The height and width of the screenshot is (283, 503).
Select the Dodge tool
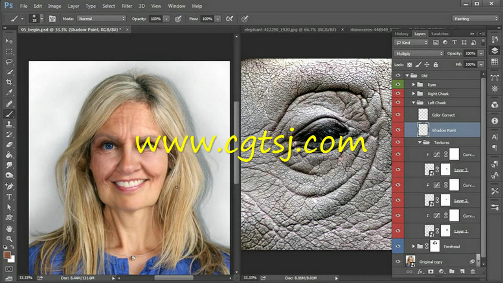click(9, 175)
